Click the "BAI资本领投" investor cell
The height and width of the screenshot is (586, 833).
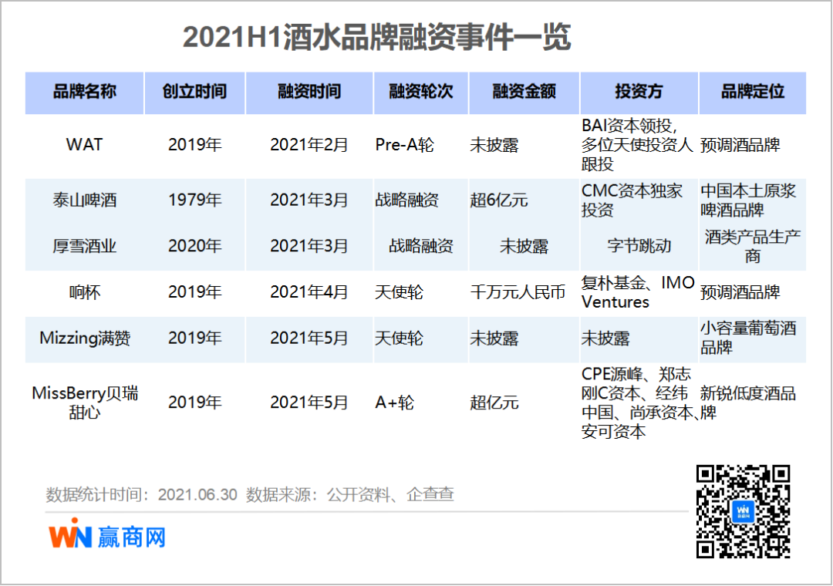638,144
